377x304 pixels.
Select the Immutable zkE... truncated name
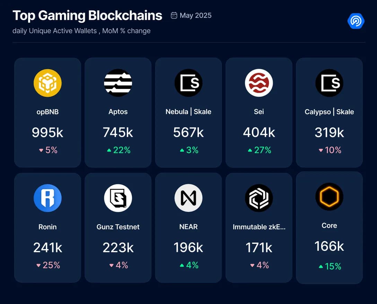point(259,227)
